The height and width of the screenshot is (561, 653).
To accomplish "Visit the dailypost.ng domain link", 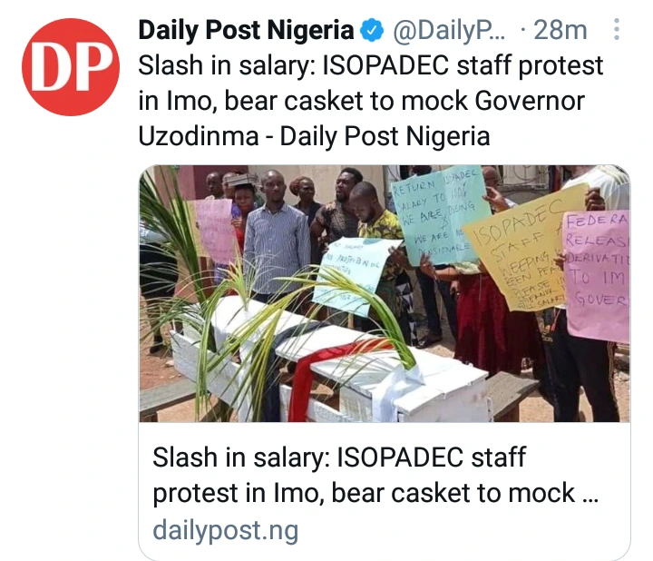I will (225, 530).
